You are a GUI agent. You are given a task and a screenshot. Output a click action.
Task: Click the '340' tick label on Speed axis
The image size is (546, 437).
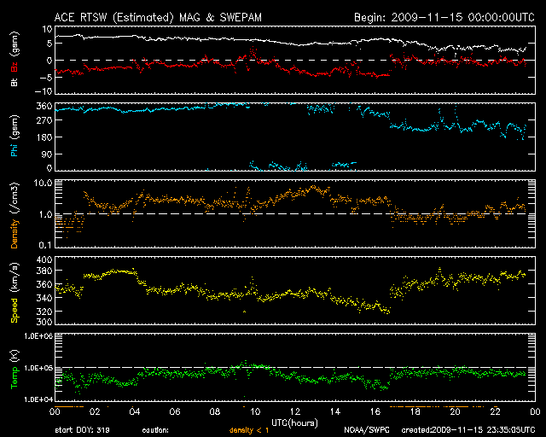pyautogui.click(x=44, y=298)
